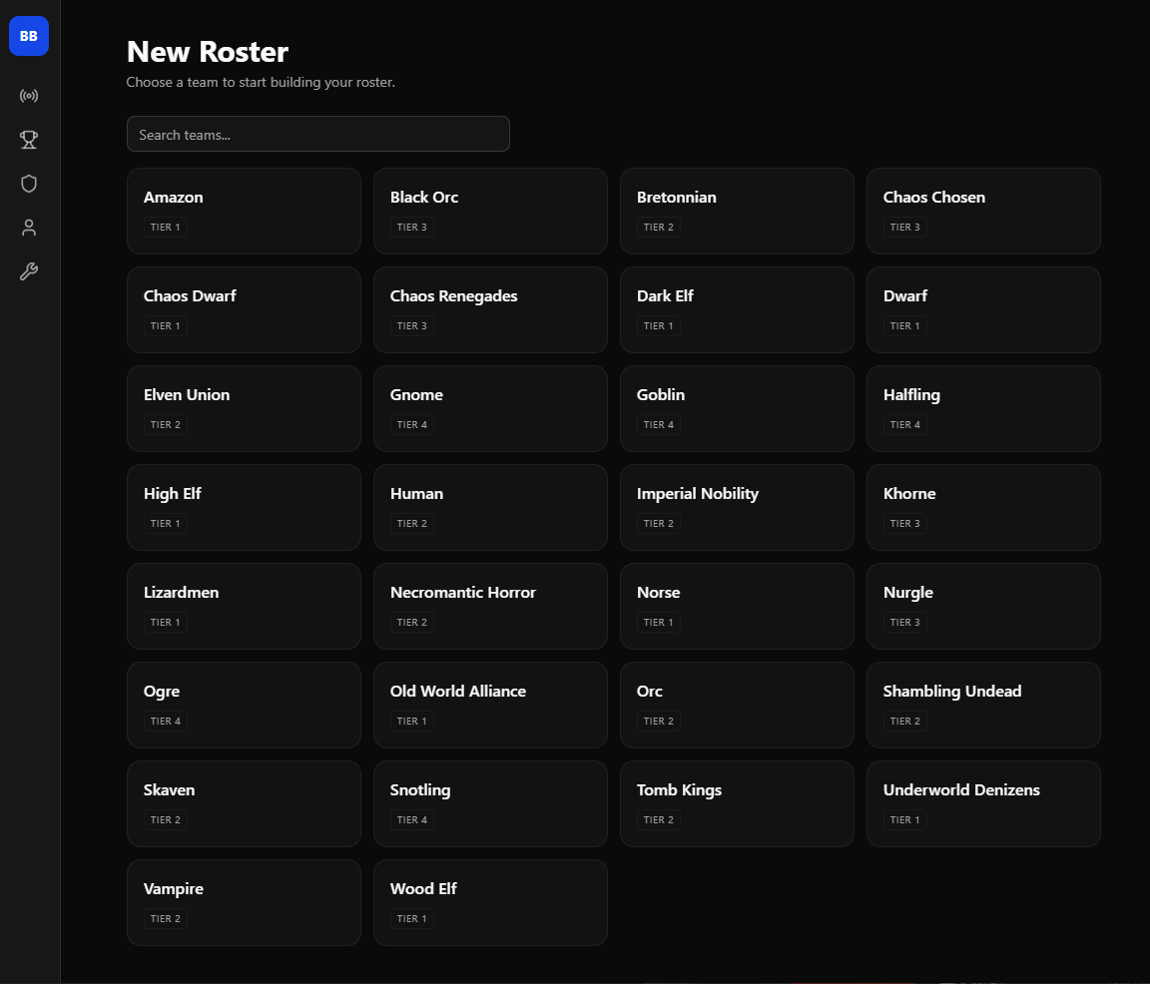
Task: Select the Wood Elf team card
Action: (490, 902)
